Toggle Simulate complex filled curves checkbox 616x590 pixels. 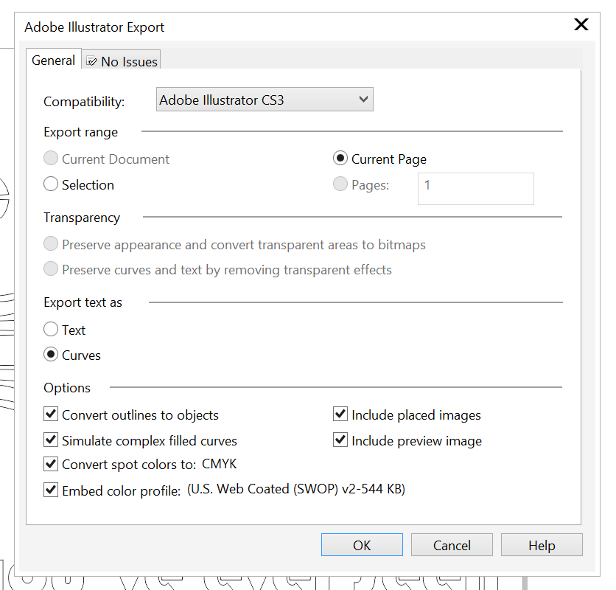coord(51,440)
